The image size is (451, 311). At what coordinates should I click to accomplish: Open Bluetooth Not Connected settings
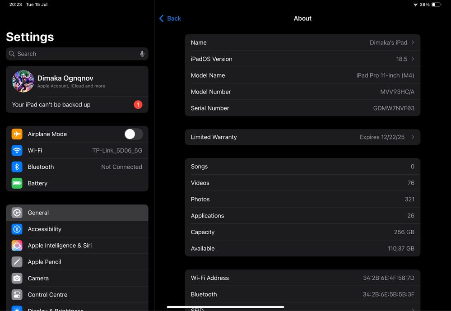coord(77,167)
